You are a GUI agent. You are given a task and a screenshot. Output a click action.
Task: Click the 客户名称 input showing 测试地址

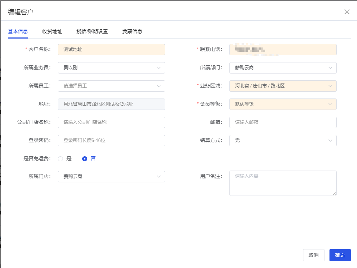click(111, 50)
